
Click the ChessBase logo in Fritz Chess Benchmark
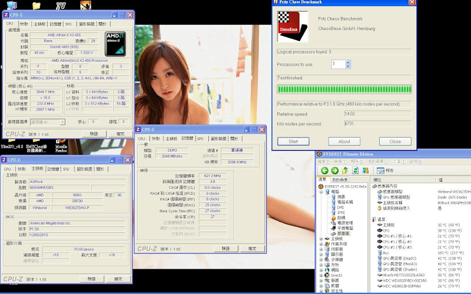[x=293, y=26]
